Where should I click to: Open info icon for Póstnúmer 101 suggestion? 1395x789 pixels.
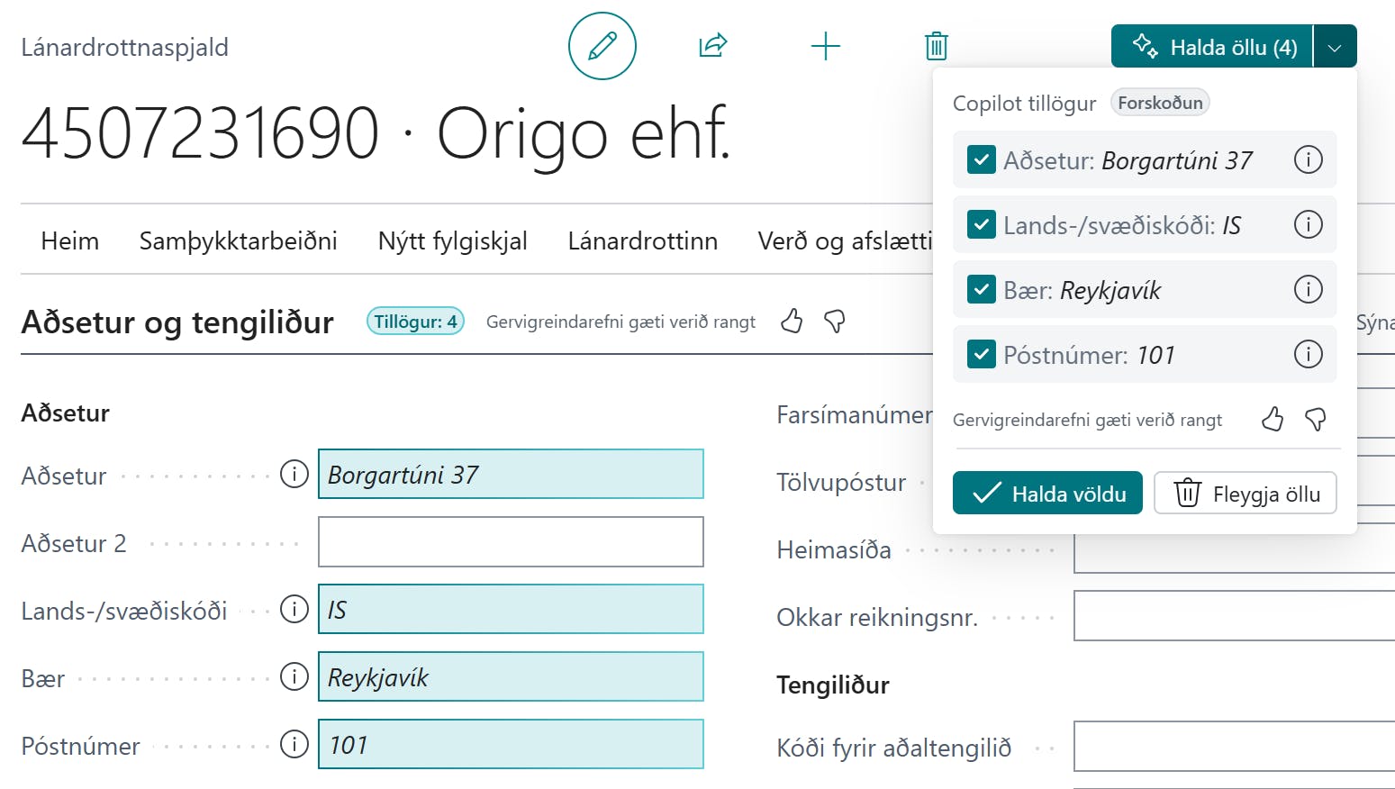1308,354
